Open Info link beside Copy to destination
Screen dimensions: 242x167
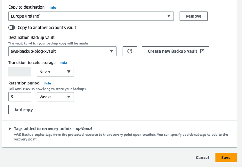pyautogui.click(x=53, y=7)
